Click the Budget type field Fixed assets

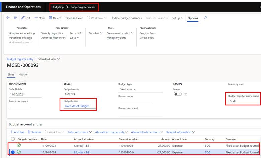(141, 89)
